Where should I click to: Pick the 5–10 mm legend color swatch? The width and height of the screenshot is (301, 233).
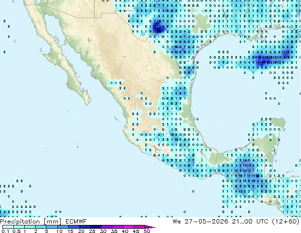pyautogui.click(x=52, y=227)
